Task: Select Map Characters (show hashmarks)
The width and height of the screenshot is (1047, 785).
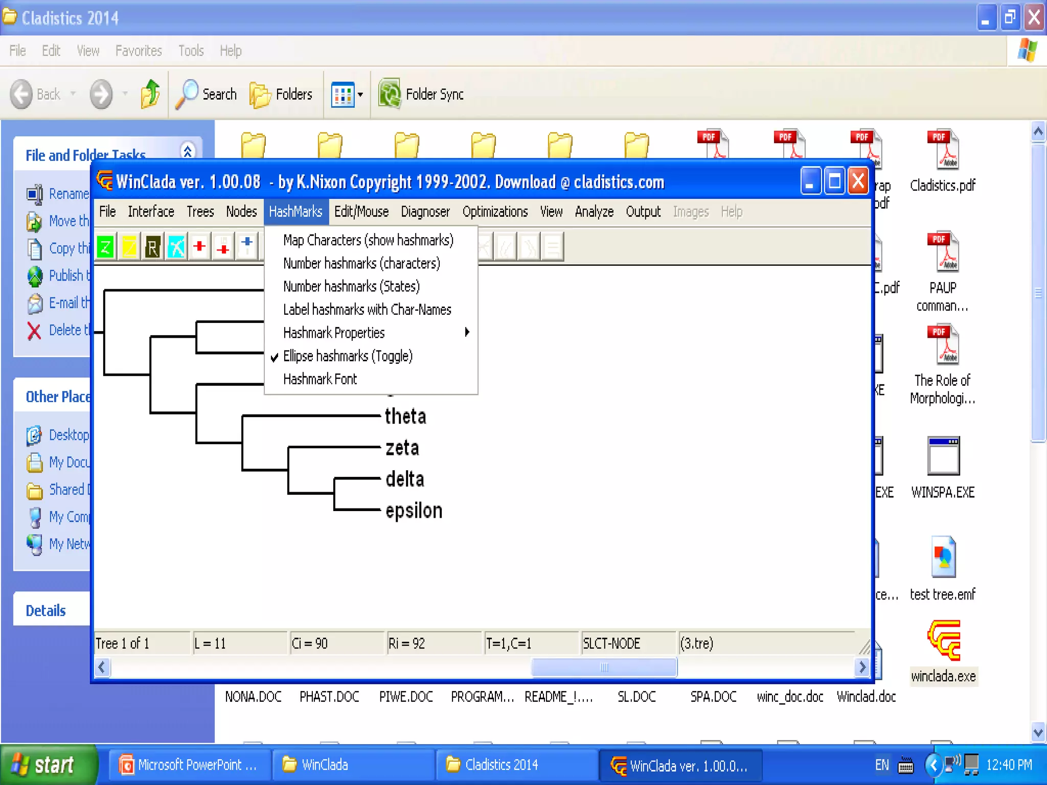Action: coord(368,240)
